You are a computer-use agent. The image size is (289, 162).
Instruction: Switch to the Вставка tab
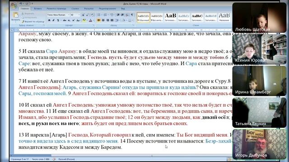[x=38, y=9]
